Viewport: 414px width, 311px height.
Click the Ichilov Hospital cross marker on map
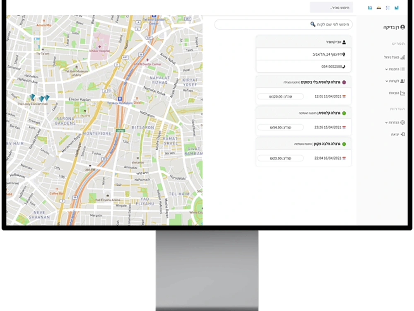100,47
